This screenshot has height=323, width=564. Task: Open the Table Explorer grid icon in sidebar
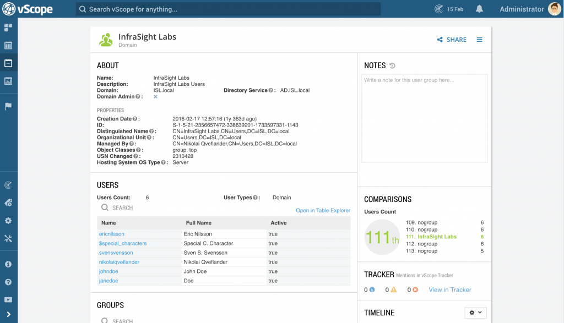click(8, 46)
